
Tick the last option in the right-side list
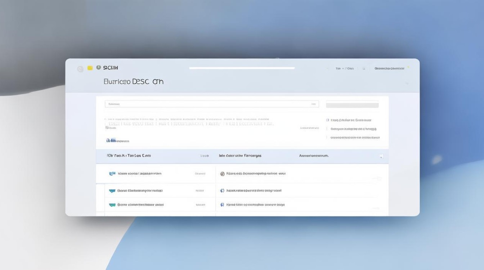[327, 138]
